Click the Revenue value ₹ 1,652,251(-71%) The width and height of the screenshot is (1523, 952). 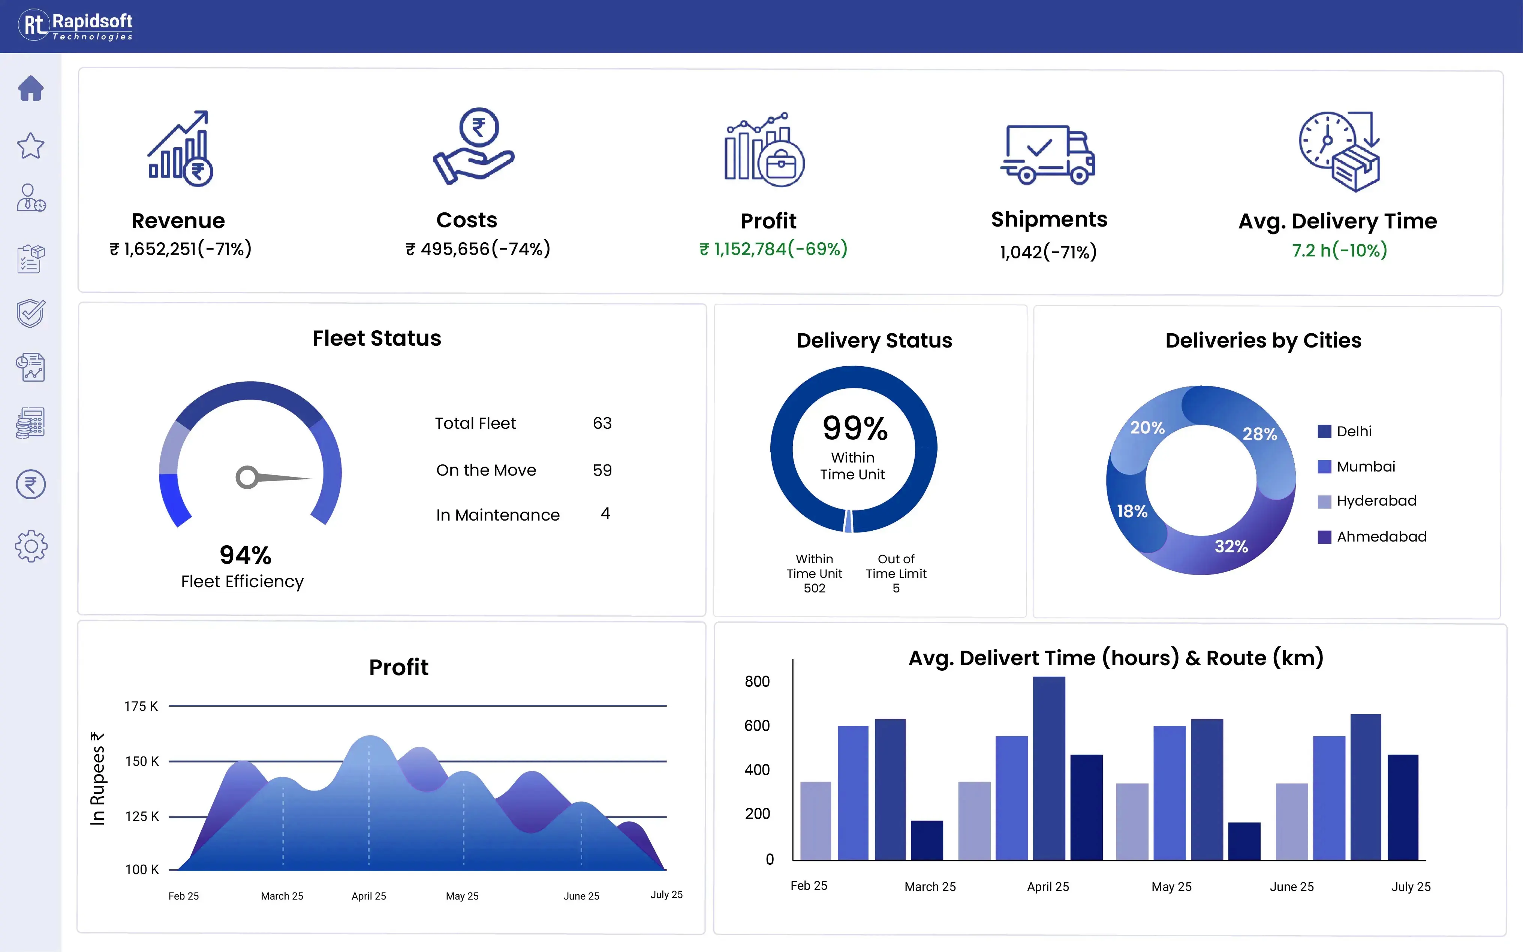pos(181,249)
